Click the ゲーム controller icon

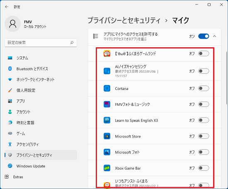10,133
